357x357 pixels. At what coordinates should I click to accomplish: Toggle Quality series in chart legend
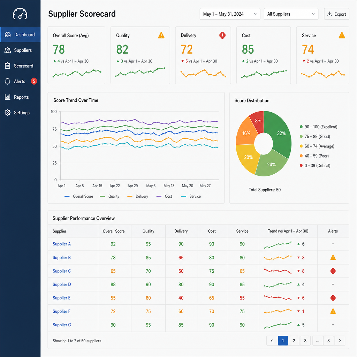pyautogui.click(x=109, y=196)
